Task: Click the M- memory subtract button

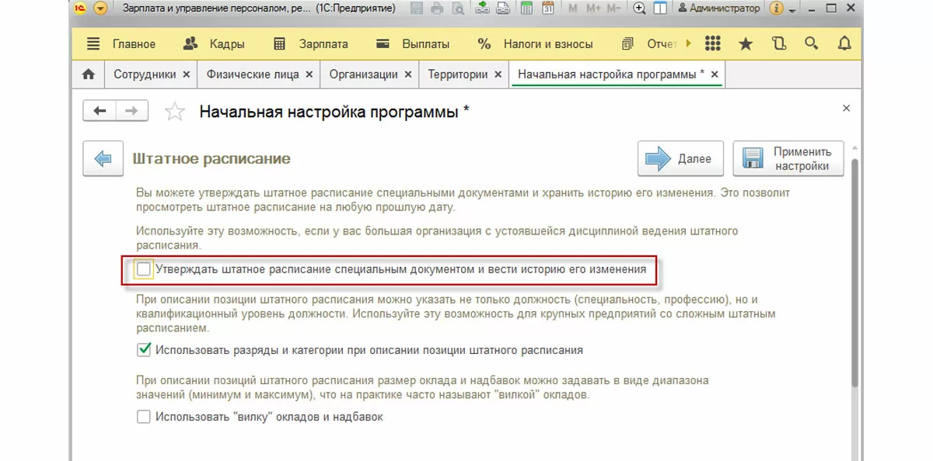Action: tap(614, 9)
